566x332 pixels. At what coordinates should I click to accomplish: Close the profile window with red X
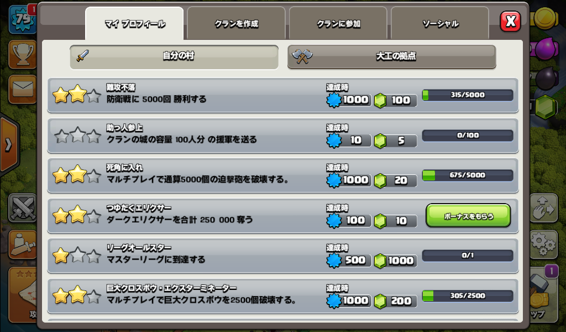click(x=510, y=22)
